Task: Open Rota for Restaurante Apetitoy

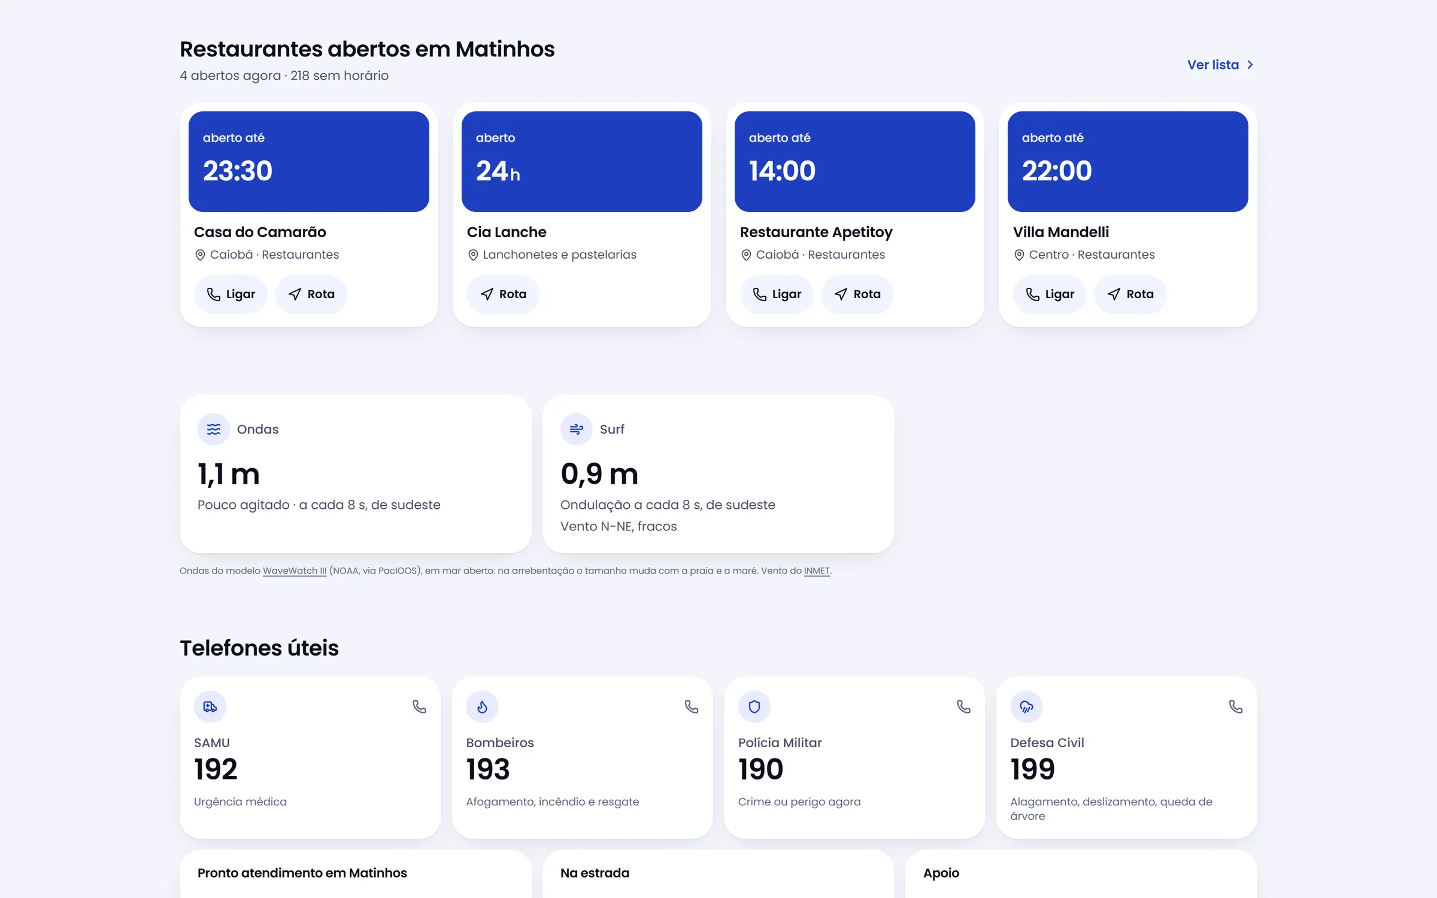Action: (857, 294)
